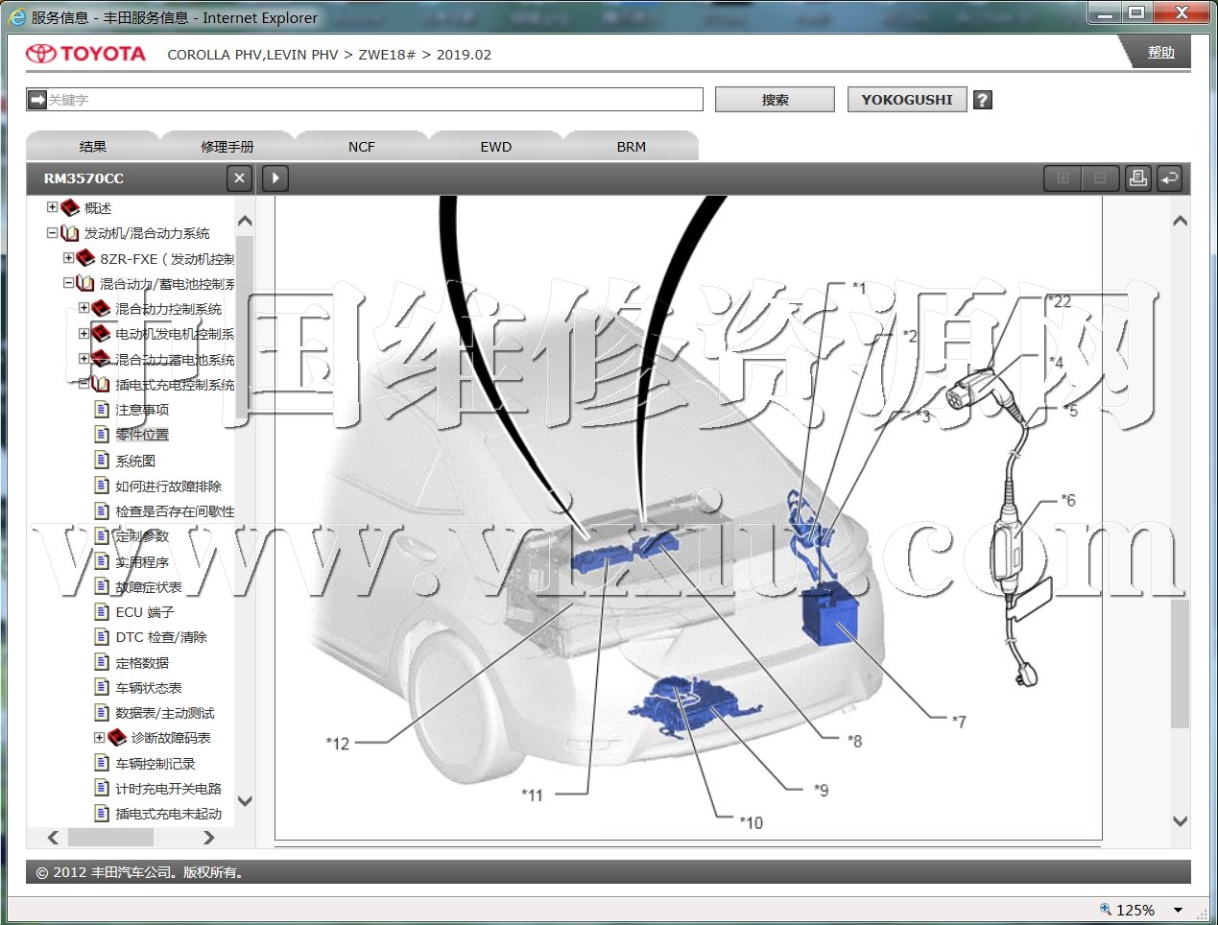Click the expand-all plus icon in toolbar
1218x925 pixels.
[1063, 178]
